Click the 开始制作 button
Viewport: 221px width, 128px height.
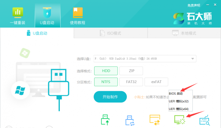coord(110,97)
